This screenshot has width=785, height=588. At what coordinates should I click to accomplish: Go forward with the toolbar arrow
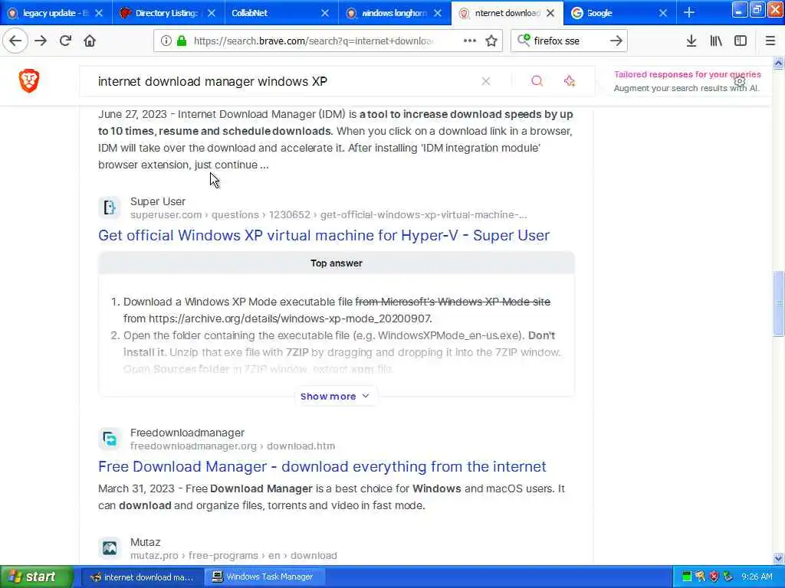coord(41,41)
